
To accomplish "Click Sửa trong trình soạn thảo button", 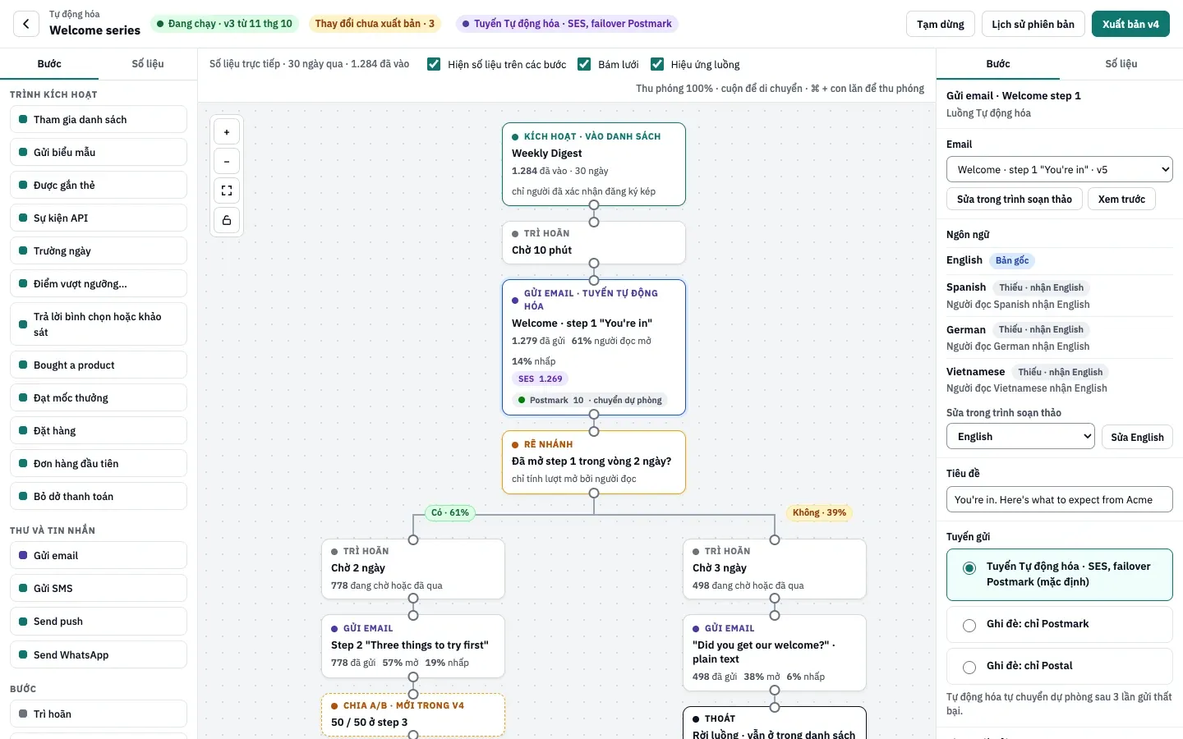I will pyautogui.click(x=1015, y=199).
